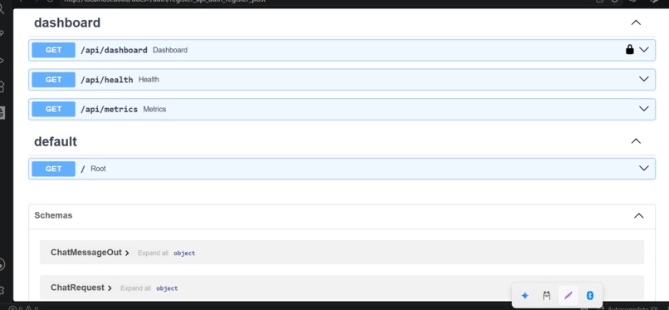Click the ChatMessageOut schema name

click(86, 253)
